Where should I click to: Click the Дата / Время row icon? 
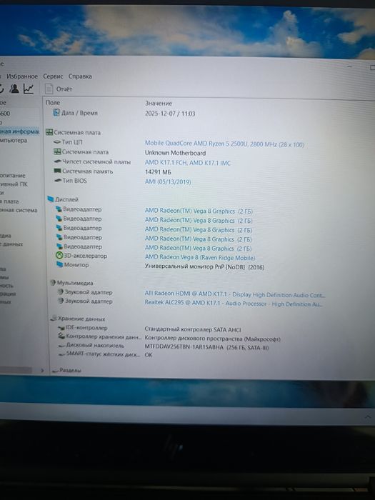click(56, 113)
